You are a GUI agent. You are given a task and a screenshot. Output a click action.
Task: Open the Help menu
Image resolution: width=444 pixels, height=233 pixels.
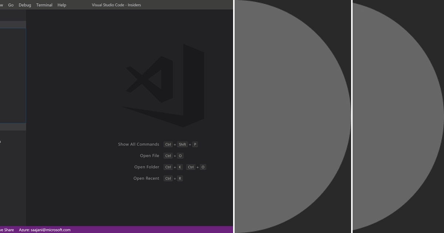(61, 5)
